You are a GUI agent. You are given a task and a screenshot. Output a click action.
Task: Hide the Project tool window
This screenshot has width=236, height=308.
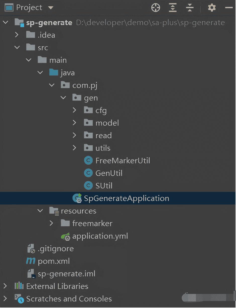229,8
